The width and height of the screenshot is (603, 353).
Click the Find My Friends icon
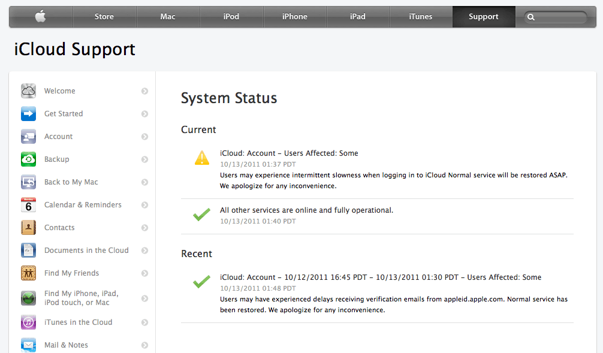28,273
